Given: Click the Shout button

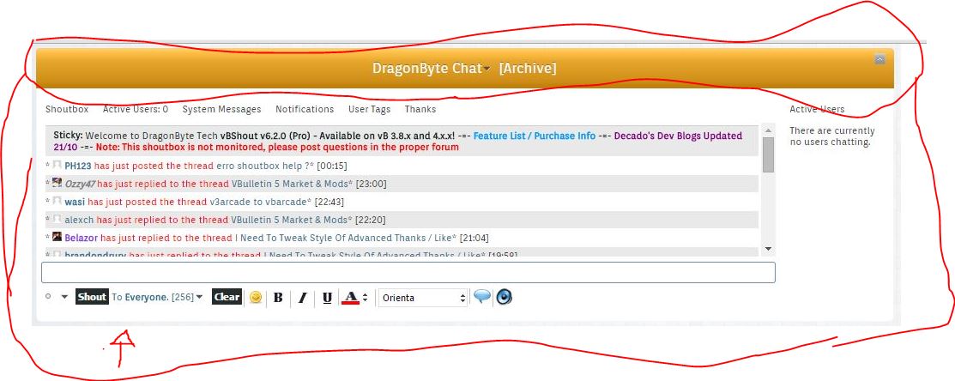Looking at the screenshot, I should pos(92,296).
